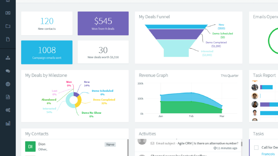This screenshot has height=156, width=278.
Task: Open the Documents page icon in sidebar
Action: [x=8, y=39]
